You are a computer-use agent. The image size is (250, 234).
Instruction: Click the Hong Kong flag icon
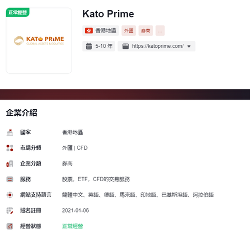click(89, 30)
